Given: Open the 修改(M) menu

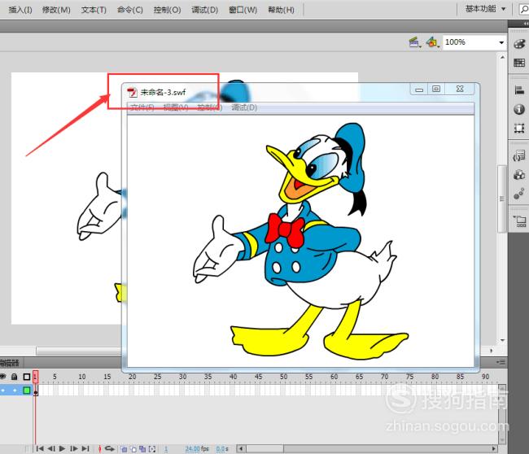Looking at the screenshot, I should [56, 10].
